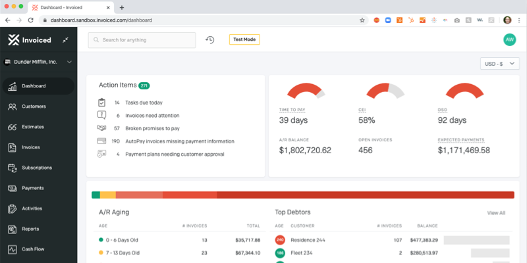Click the Dashboard bar chart icon
The image size is (527, 263).
12,86
